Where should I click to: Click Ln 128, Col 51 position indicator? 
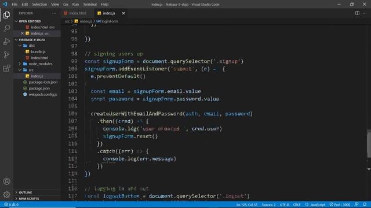point(247,205)
